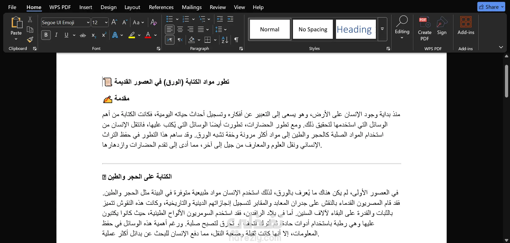Apply yellow text highlight color
The image size is (510, 243).
pyautogui.click(x=132, y=35)
